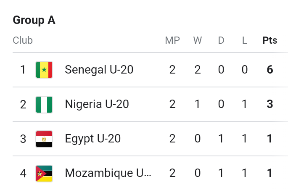Click the L losses column header
Image resolution: width=288 pixels, height=195 pixels.
tap(245, 40)
